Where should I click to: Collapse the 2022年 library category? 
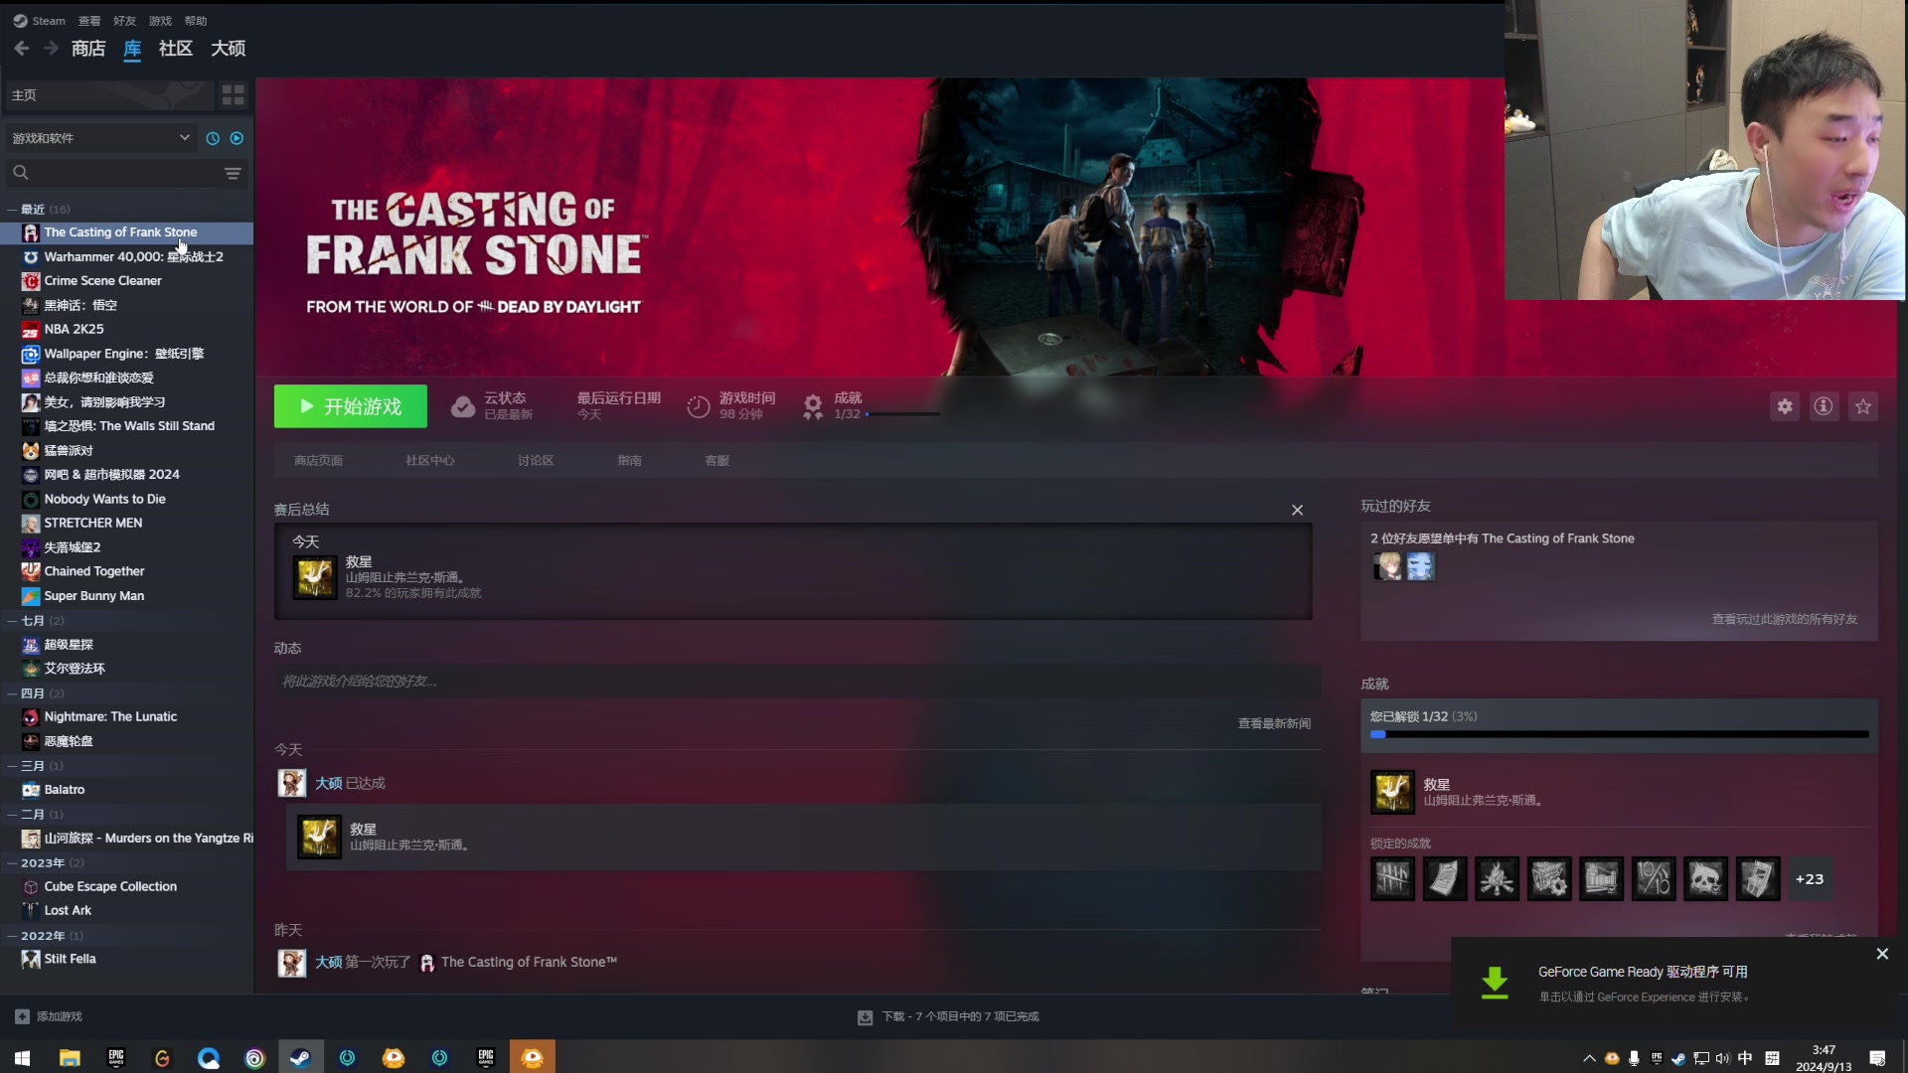pyautogui.click(x=12, y=936)
